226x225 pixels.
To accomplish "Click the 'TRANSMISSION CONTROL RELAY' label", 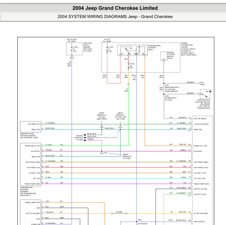I will tap(154, 47).
